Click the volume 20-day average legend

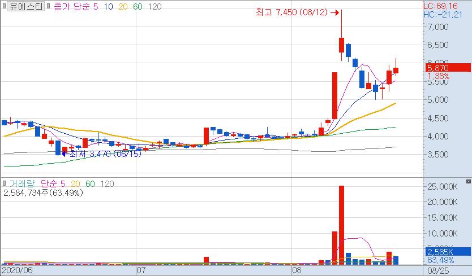click(x=76, y=183)
